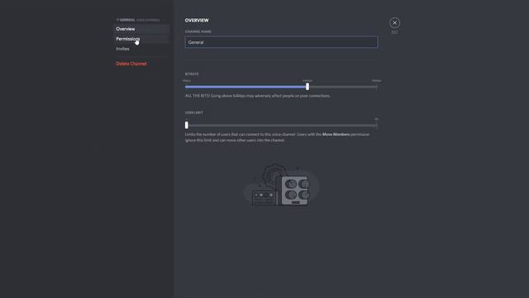Viewport: 529px width, 298px height.
Task: Click the red Delete Channel option
Action: (141, 64)
